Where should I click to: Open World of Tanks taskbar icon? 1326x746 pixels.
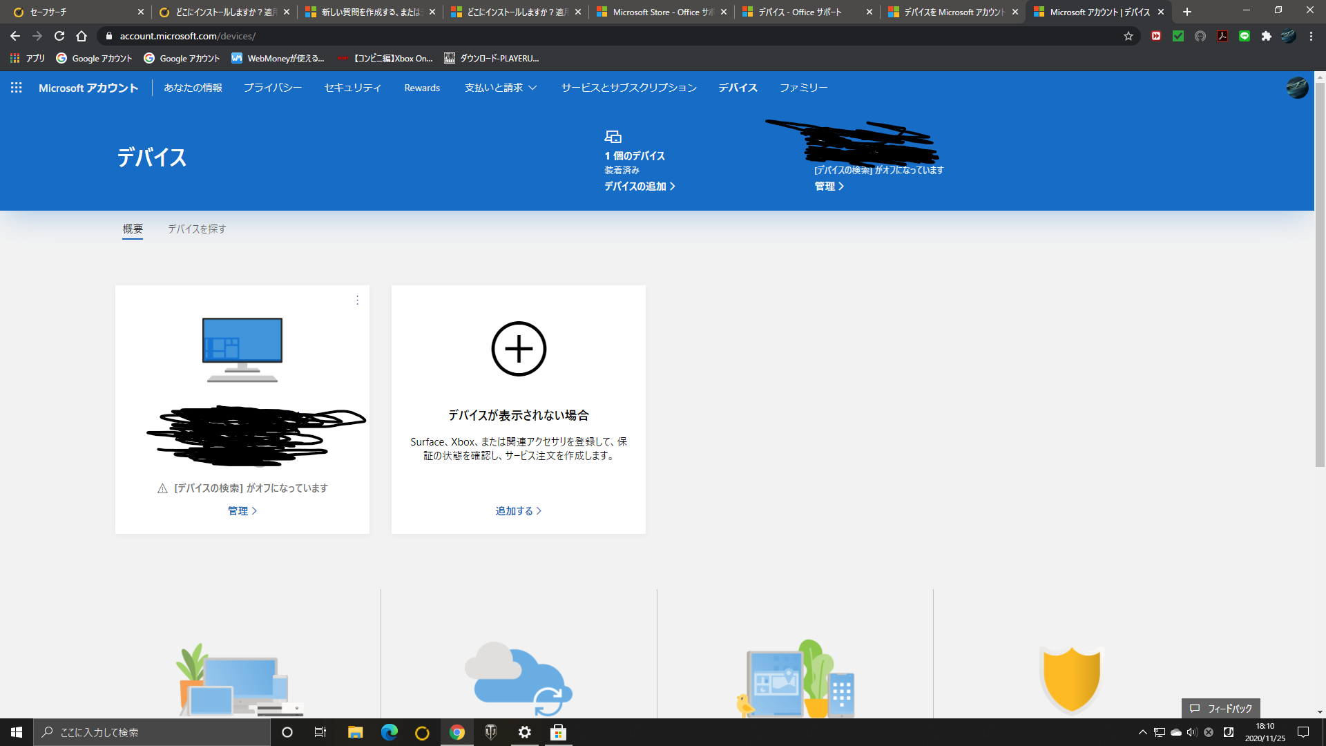(491, 732)
